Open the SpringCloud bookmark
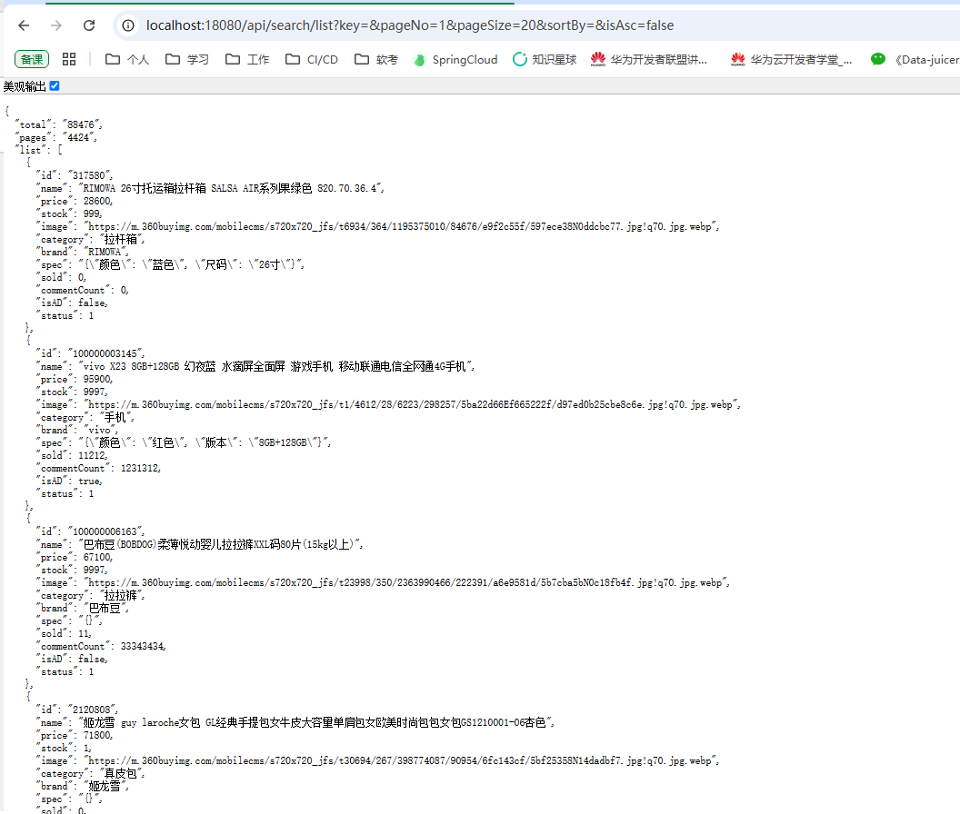This screenshot has width=960, height=814. click(x=455, y=59)
